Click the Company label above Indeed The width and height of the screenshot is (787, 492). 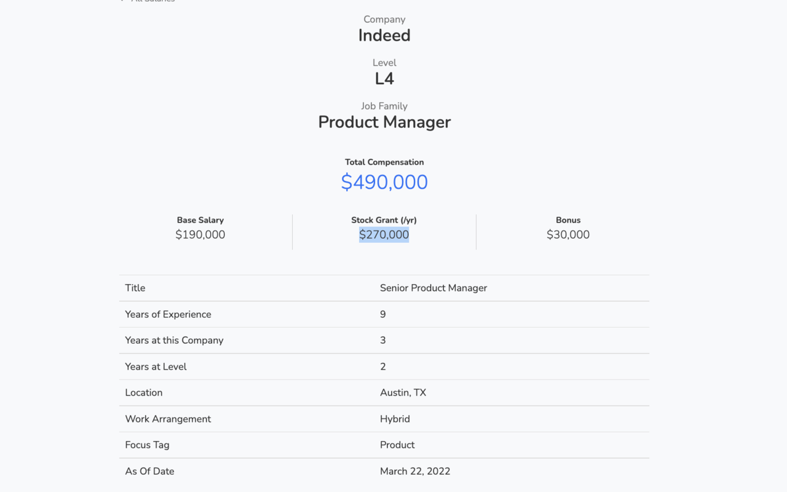click(384, 20)
